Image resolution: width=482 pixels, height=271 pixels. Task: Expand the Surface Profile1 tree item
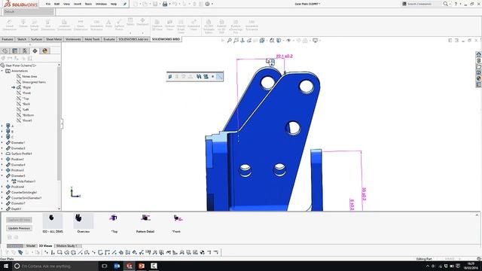tap(2, 154)
